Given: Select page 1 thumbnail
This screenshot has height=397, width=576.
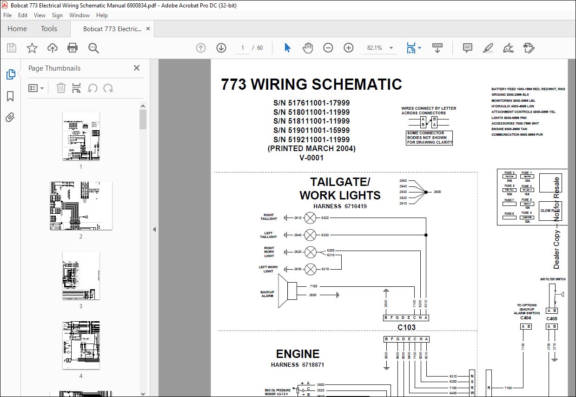Looking at the screenshot, I should [x=81, y=136].
